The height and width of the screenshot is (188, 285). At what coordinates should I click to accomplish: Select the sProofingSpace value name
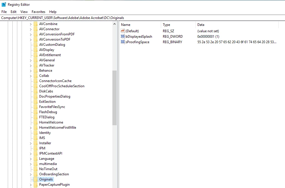(137, 42)
